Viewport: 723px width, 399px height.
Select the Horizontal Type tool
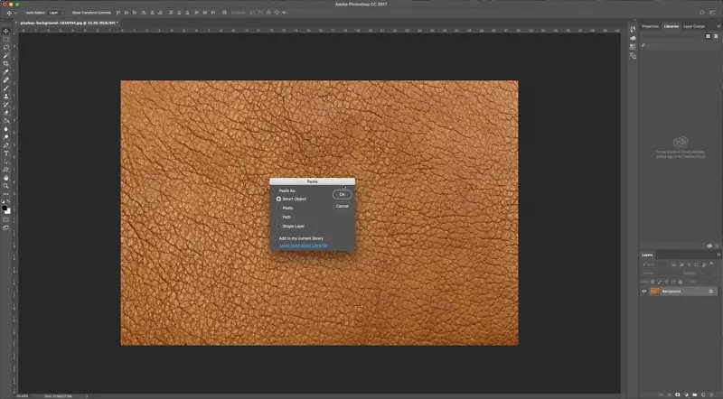click(x=6, y=153)
